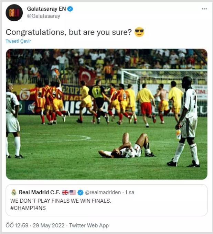Click the US flag emoji
Image resolution: width=213 pixels, height=234 pixels.
(x=73, y=192)
